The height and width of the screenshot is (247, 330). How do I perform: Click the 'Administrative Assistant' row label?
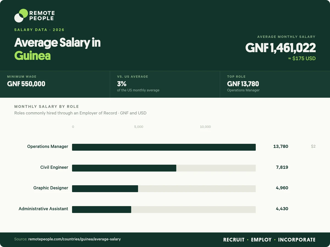point(43,209)
